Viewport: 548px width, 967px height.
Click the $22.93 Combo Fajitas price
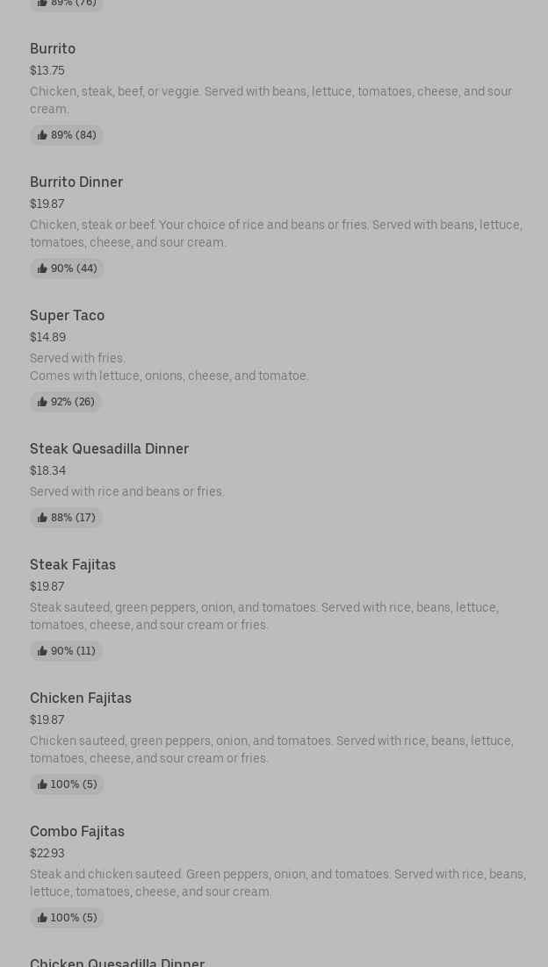47,853
